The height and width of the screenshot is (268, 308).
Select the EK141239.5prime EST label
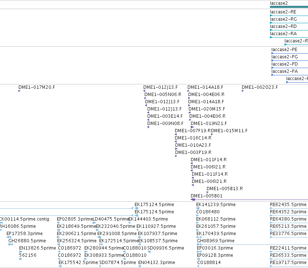pos(216,205)
